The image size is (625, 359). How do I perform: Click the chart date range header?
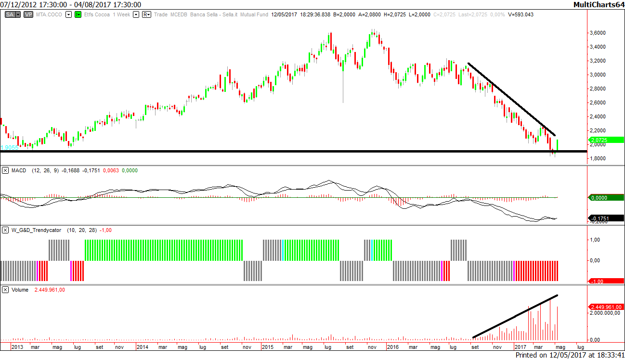tap(71, 4)
